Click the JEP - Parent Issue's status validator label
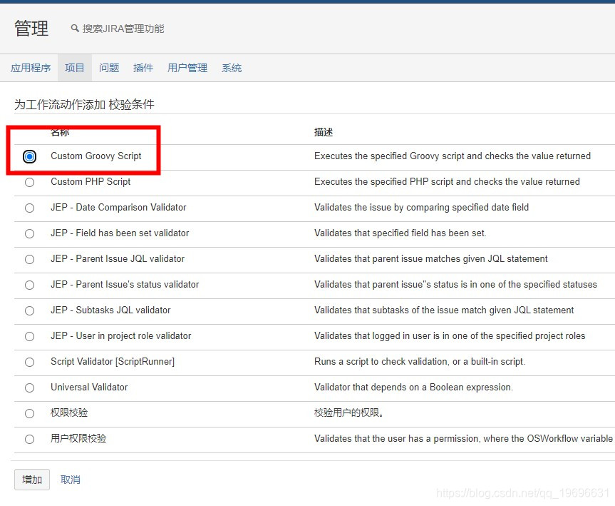615x506 pixels. pos(125,284)
